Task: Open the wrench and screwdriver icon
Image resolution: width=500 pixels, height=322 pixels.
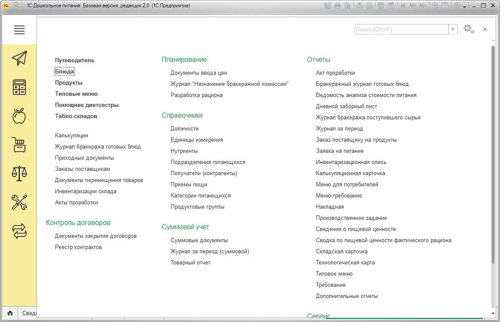Action: click(x=19, y=202)
